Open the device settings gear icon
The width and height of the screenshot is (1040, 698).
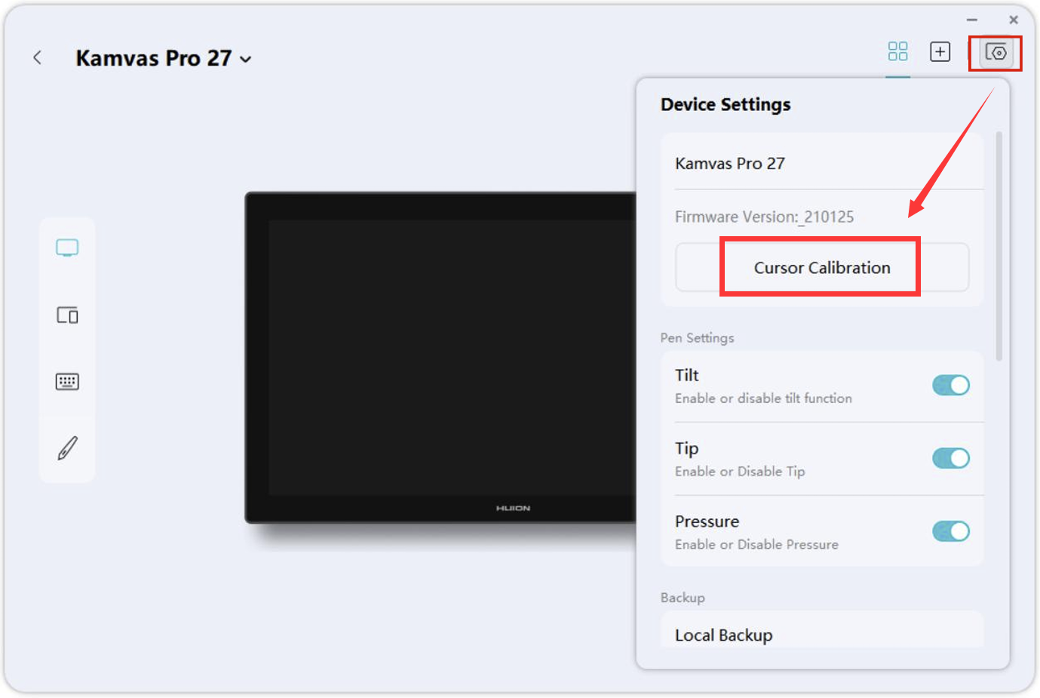[996, 53]
